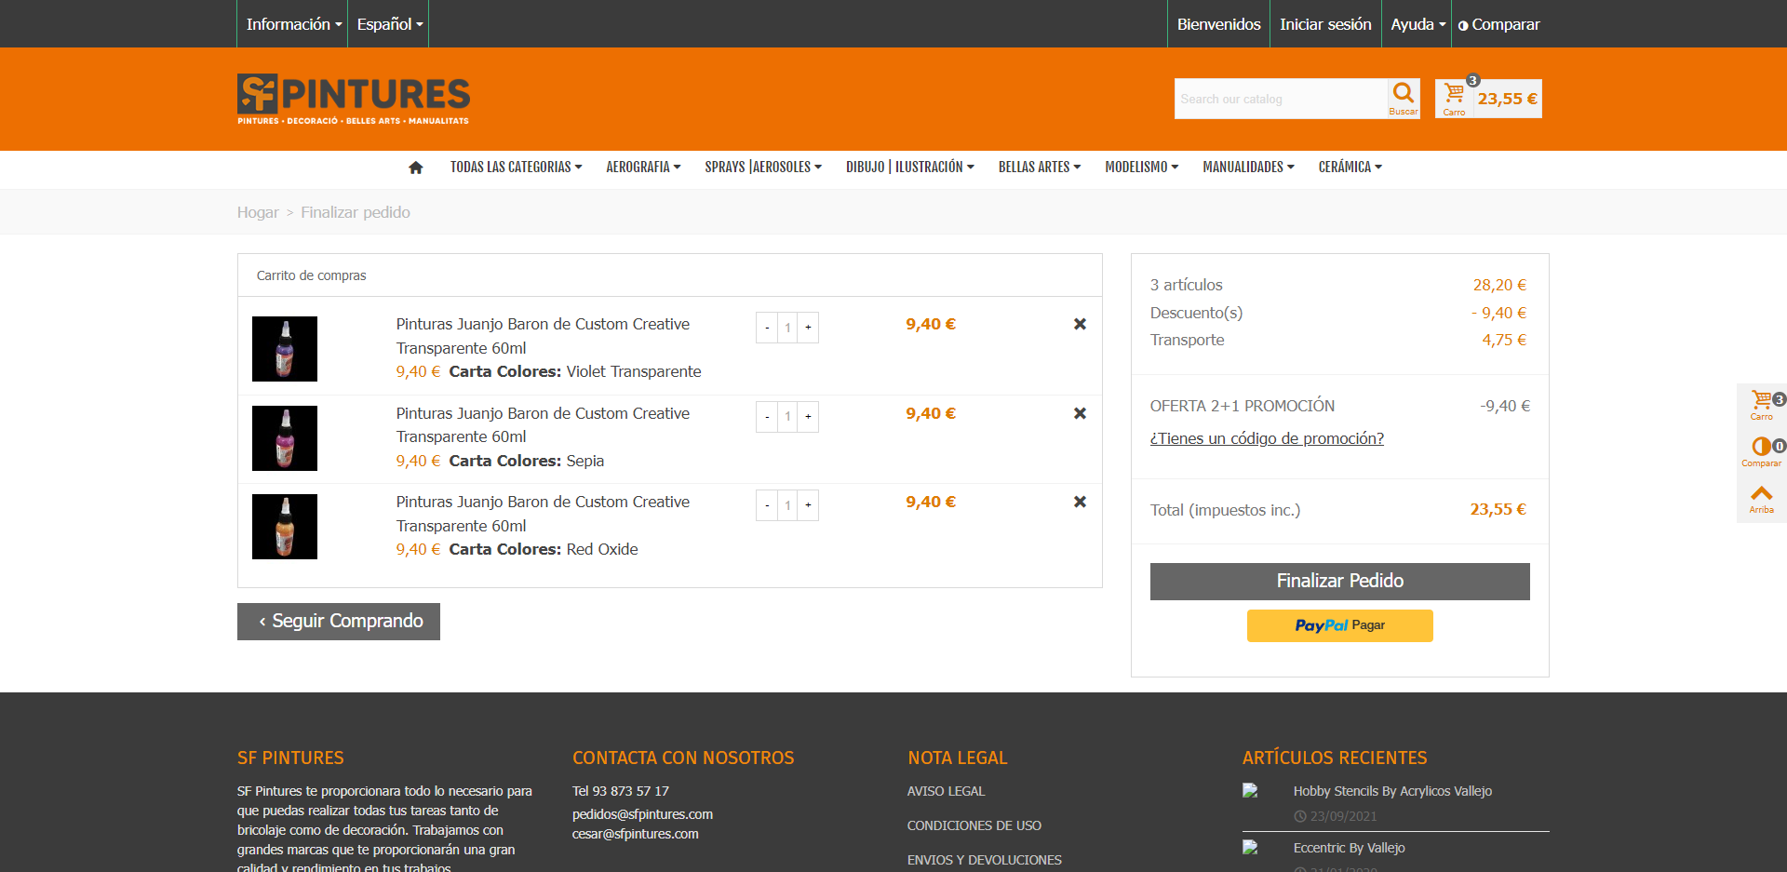Click 'OFERTA 2+1 PROMOCIÓN' discount text

coord(1243,406)
